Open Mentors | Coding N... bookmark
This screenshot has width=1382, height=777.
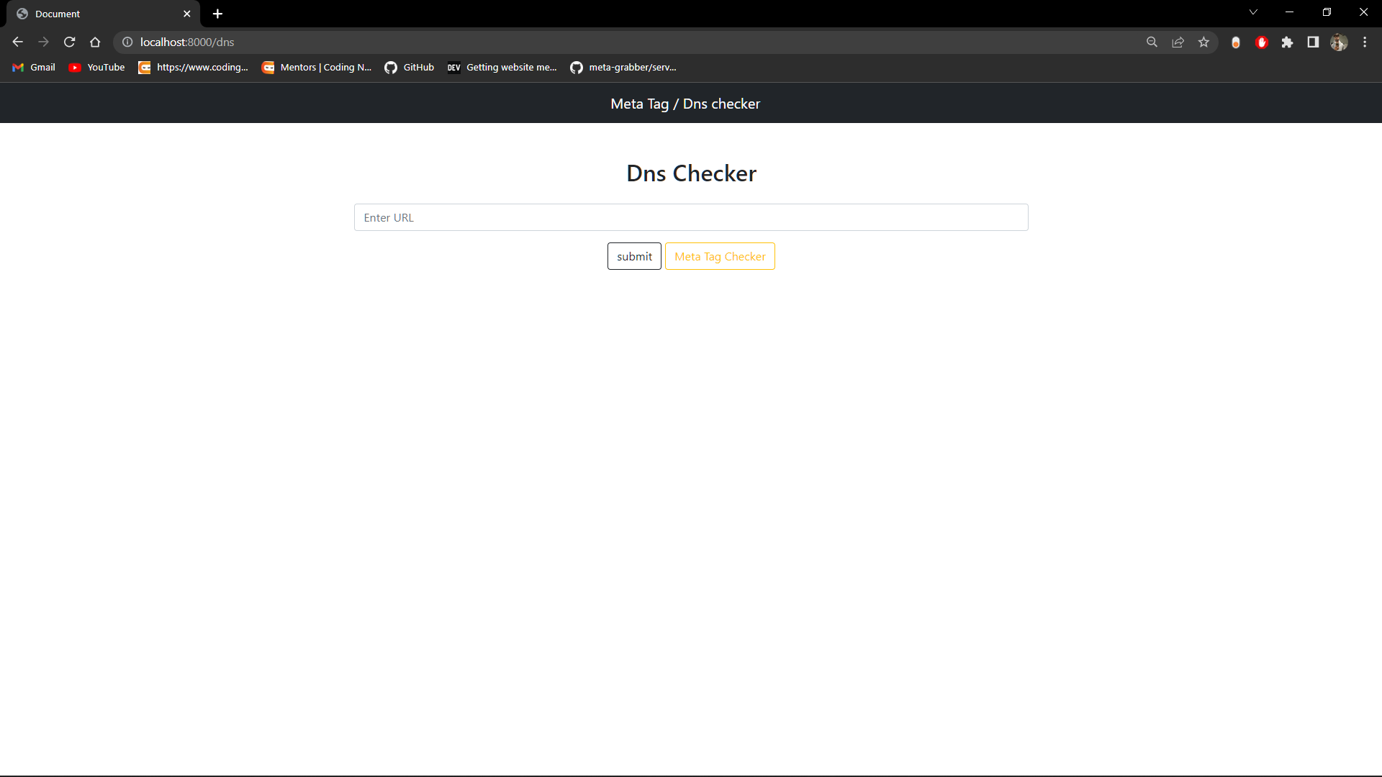(317, 68)
